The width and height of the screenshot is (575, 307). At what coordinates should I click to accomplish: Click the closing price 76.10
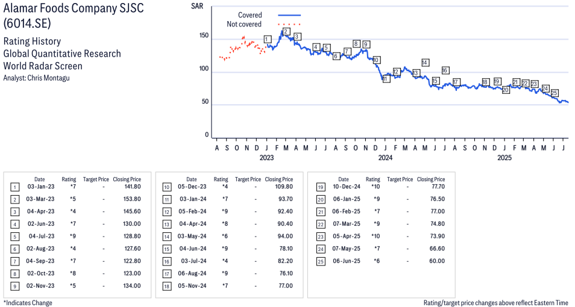286,274
